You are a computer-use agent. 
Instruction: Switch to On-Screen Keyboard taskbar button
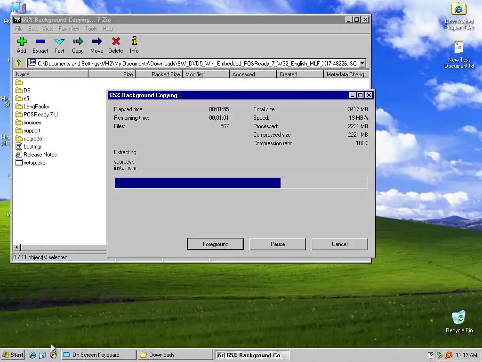point(98,355)
